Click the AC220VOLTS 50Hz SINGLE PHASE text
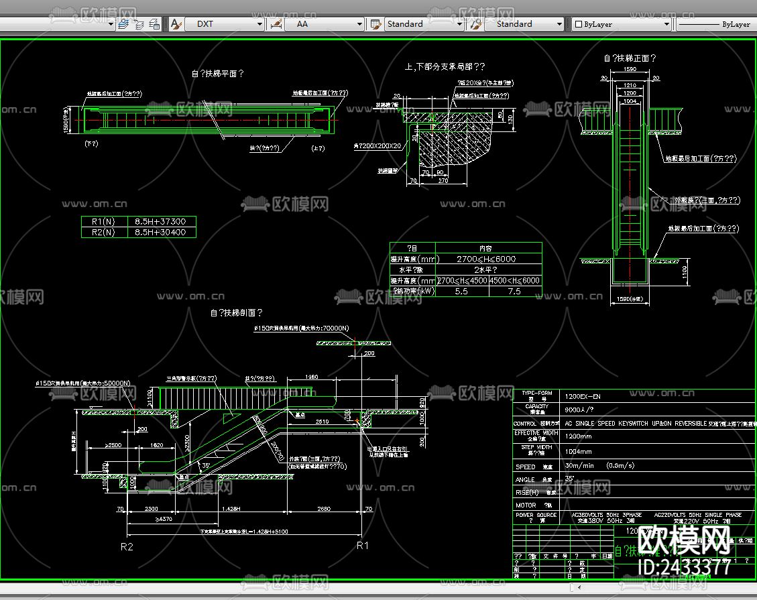Image resolution: width=757 pixels, height=600 pixels. [x=697, y=515]
